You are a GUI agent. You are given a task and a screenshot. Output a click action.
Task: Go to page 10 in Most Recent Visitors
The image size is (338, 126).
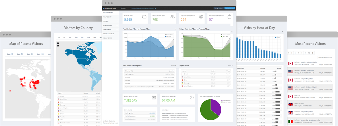(309, 53)
